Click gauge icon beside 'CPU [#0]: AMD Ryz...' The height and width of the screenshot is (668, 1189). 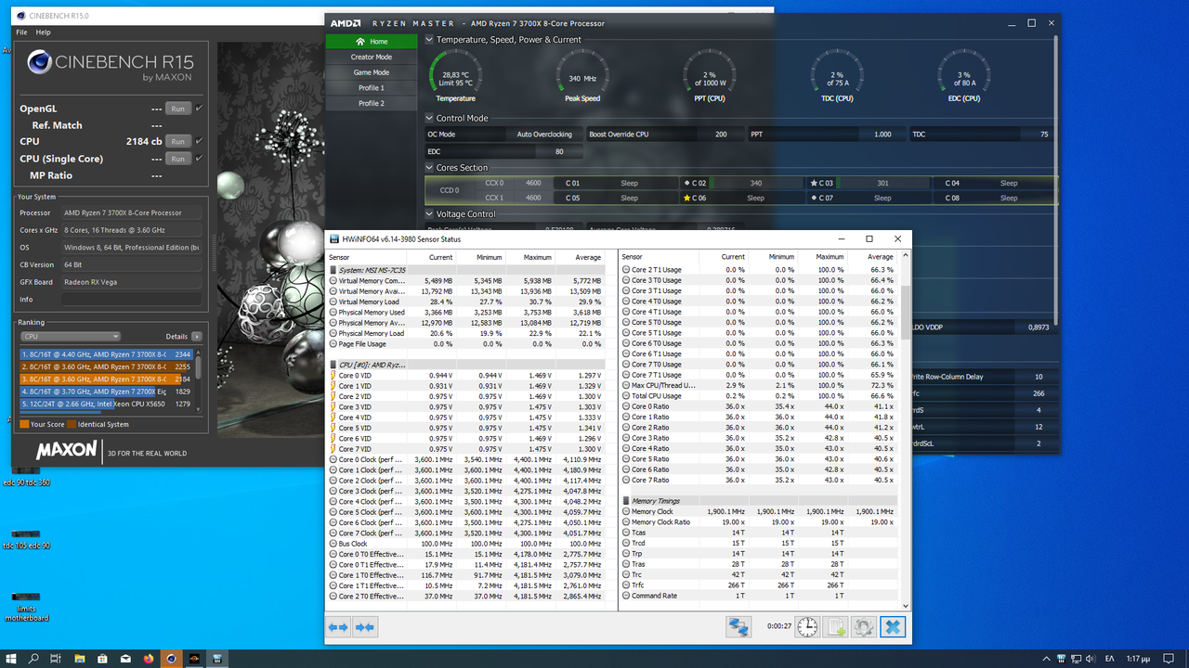tap(333, 365)
